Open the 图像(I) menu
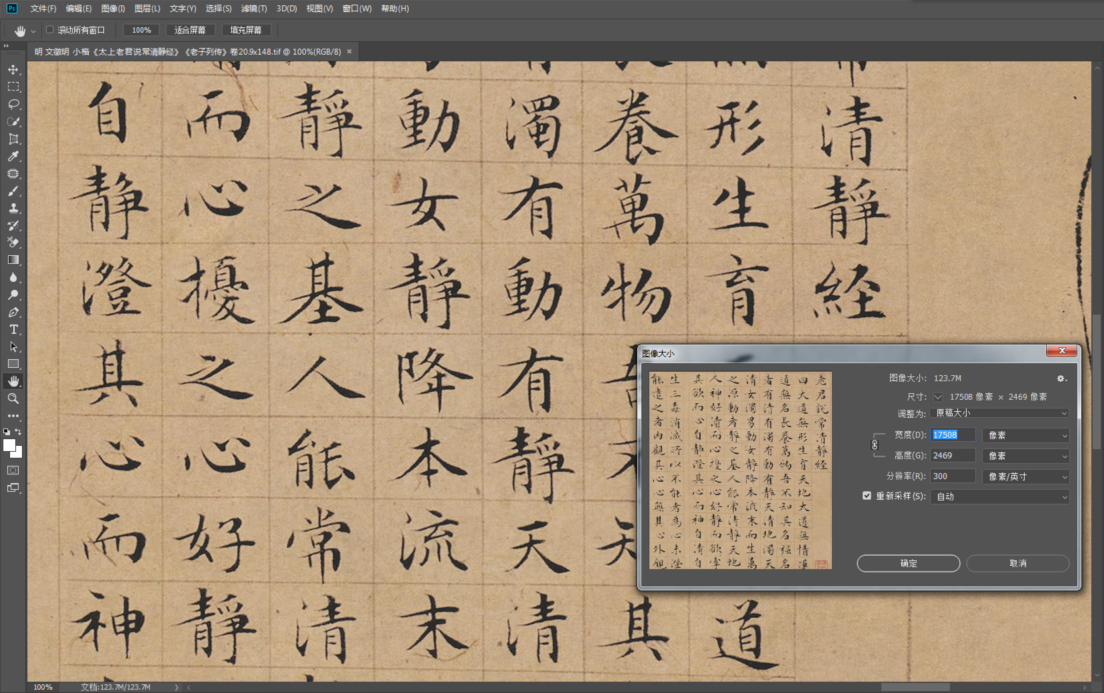 pyautogui.click(x=113, y=9)
